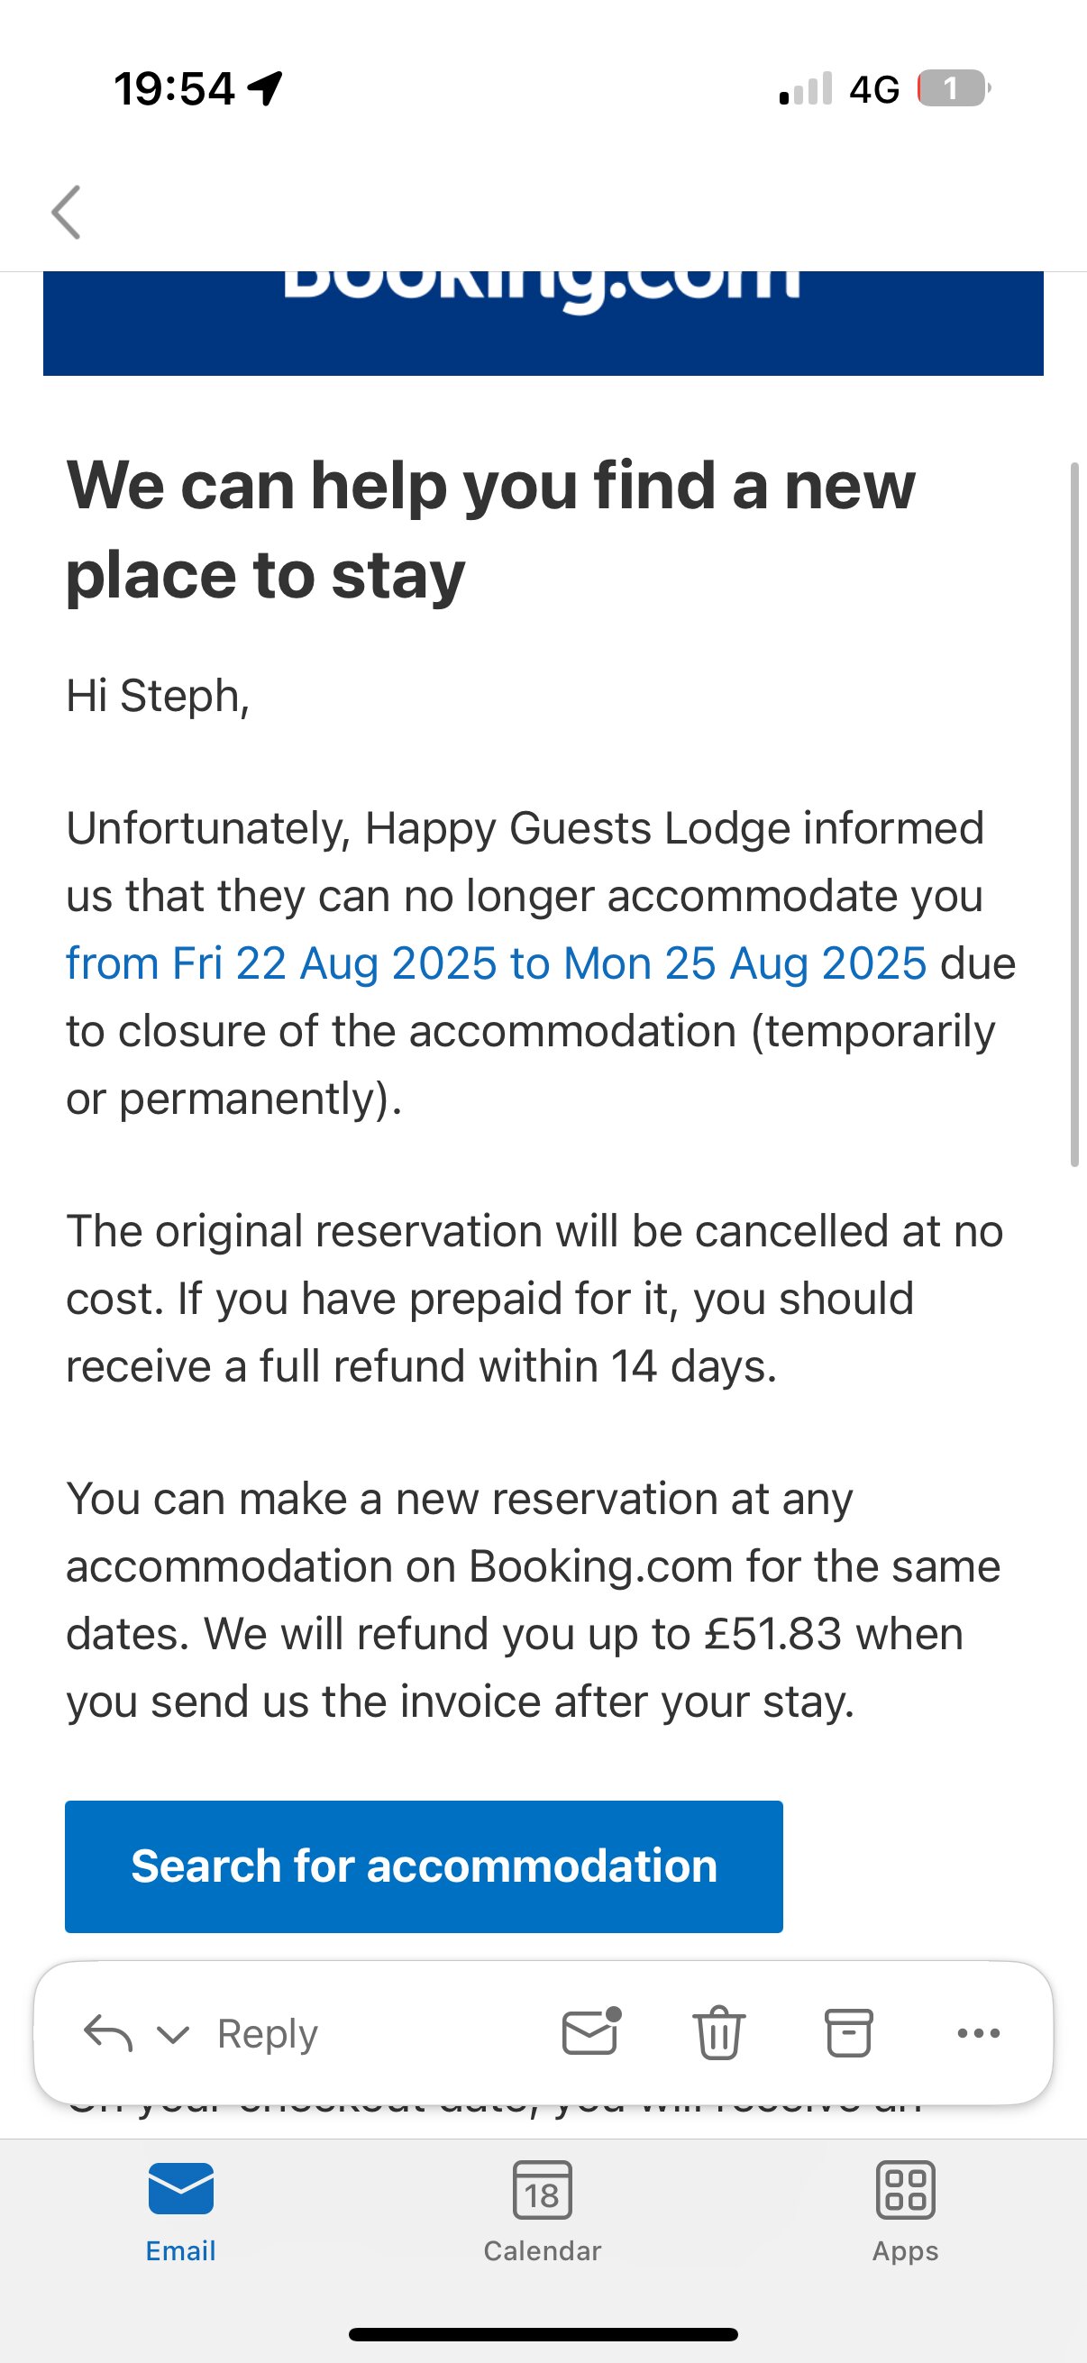Tap the signal strength bars

pos(806,89)
